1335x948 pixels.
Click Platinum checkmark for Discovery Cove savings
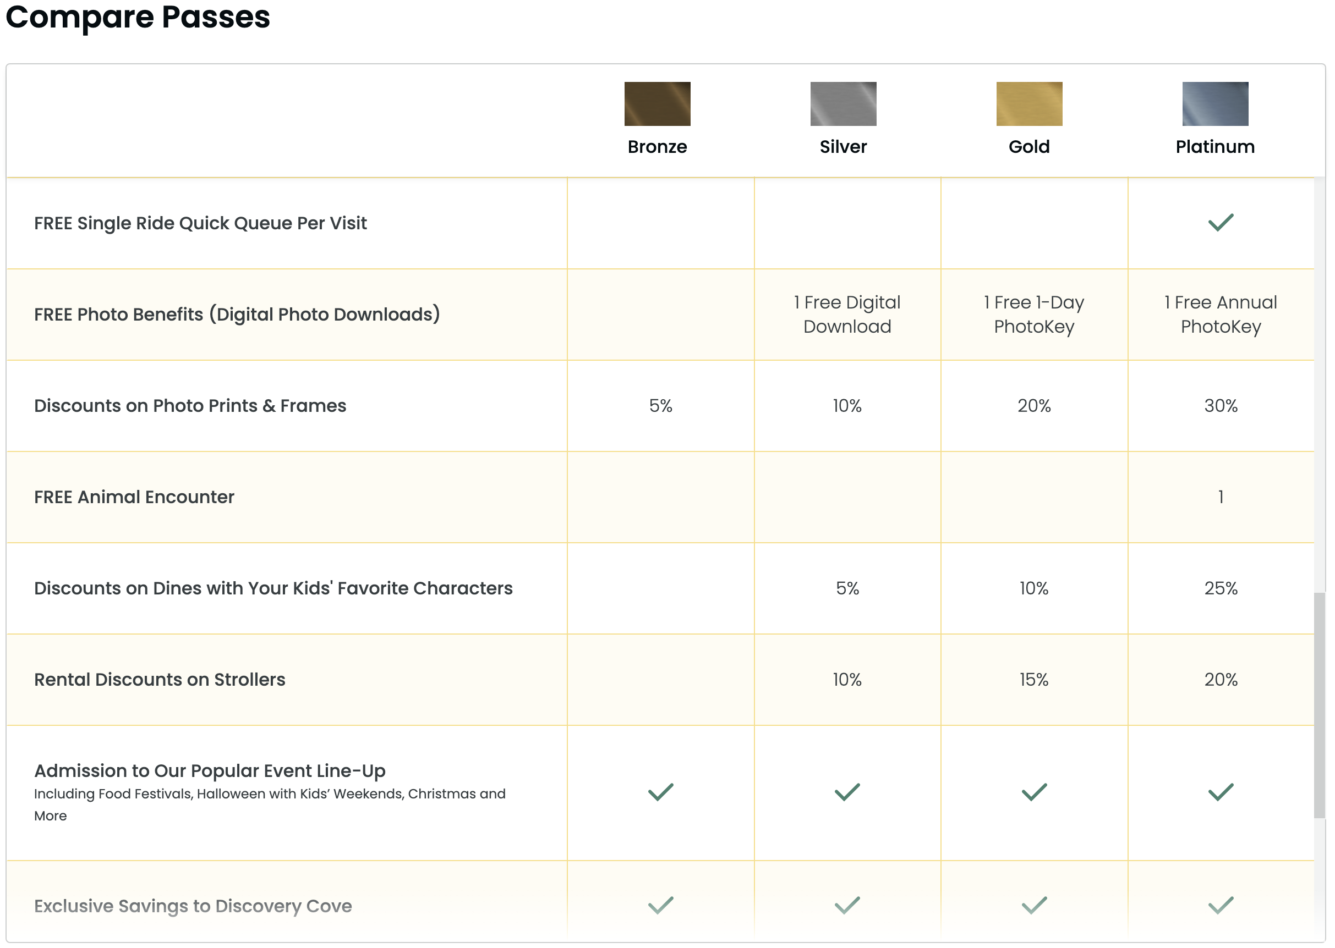(x=1221, y=905)
